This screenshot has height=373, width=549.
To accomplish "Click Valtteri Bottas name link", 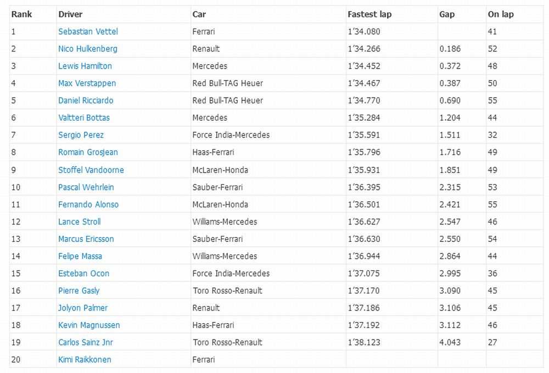I will tap(84, 117).
